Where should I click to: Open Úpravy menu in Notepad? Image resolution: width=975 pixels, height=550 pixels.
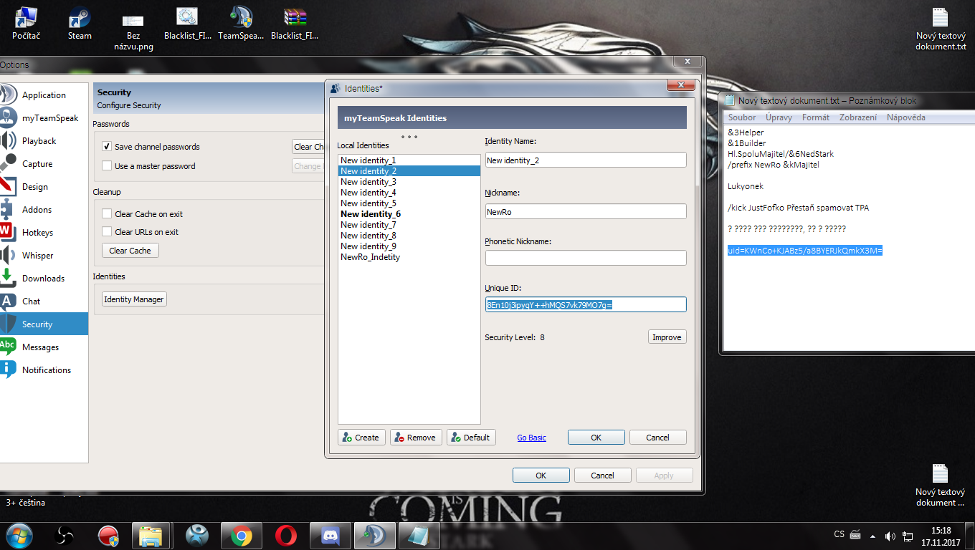779,117
